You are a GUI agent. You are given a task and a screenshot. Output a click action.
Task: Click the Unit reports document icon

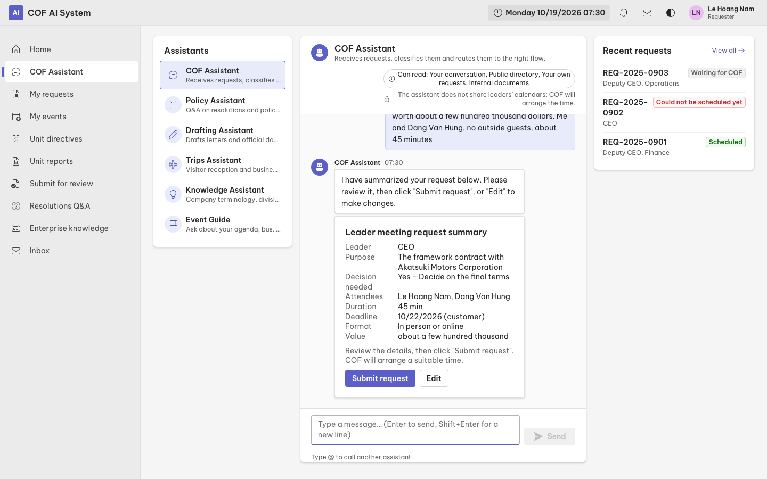click(x=16, y=161)
